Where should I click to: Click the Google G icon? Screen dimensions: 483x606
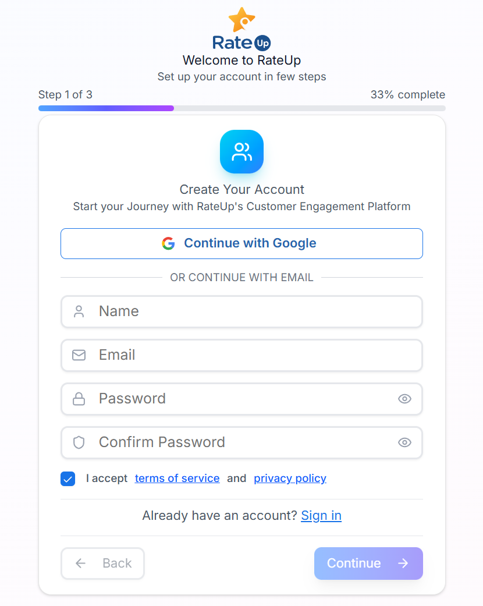click(x=168, y=243)
